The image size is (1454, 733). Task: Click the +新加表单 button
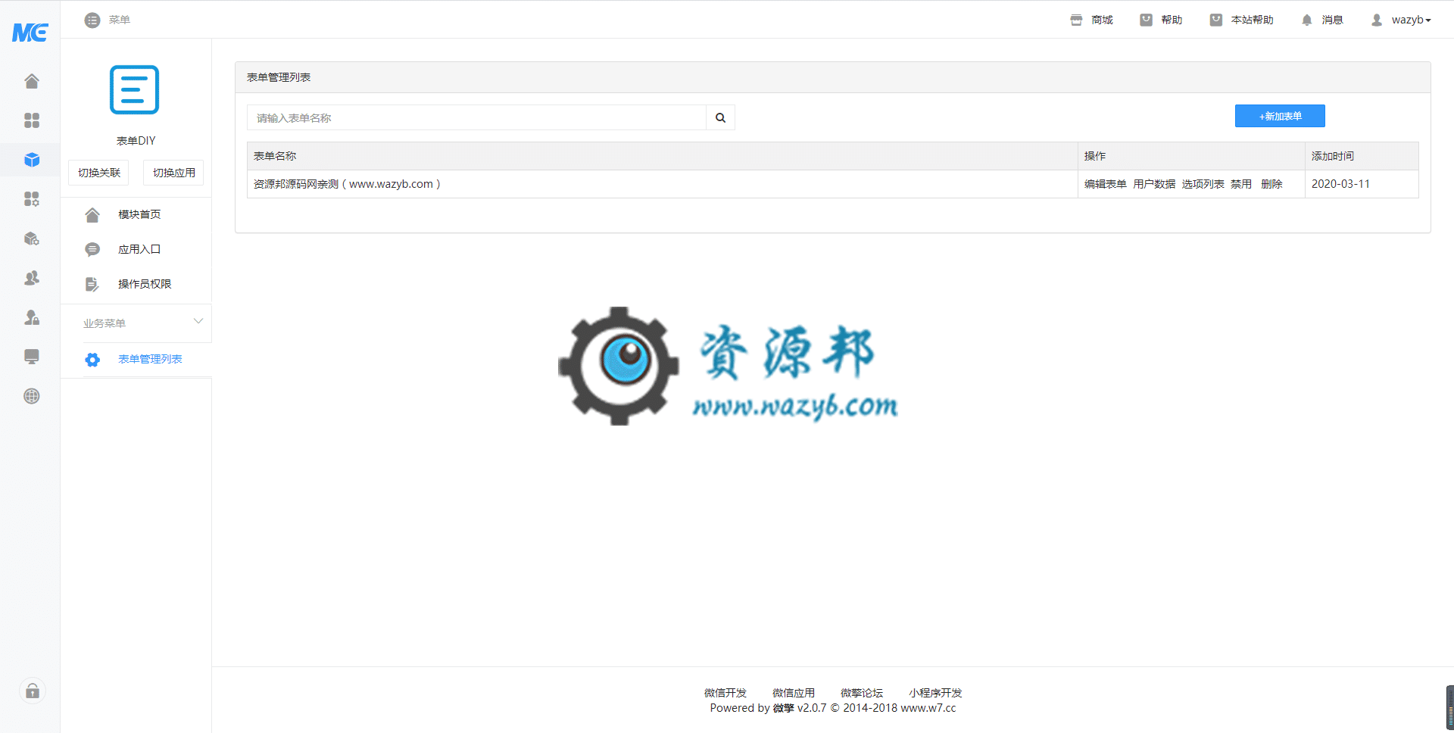coord(1280,116)
